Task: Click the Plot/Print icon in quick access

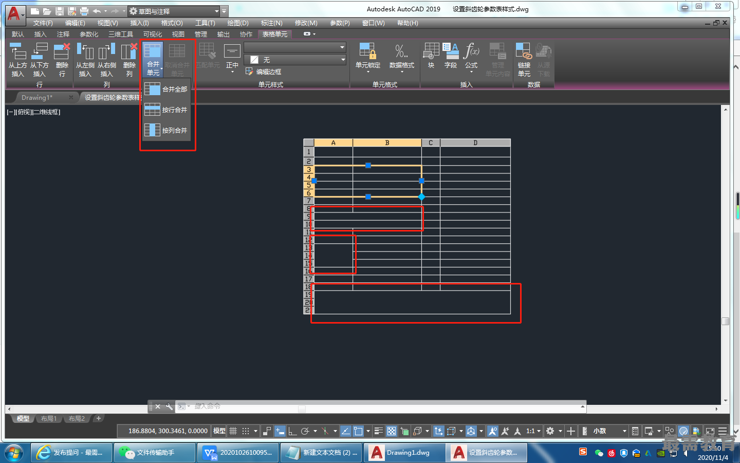Action: 84,11
